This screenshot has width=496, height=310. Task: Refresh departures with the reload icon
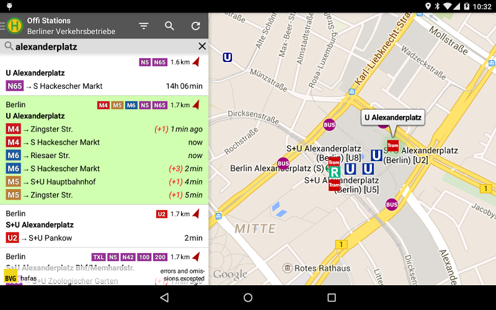(196, 26)
